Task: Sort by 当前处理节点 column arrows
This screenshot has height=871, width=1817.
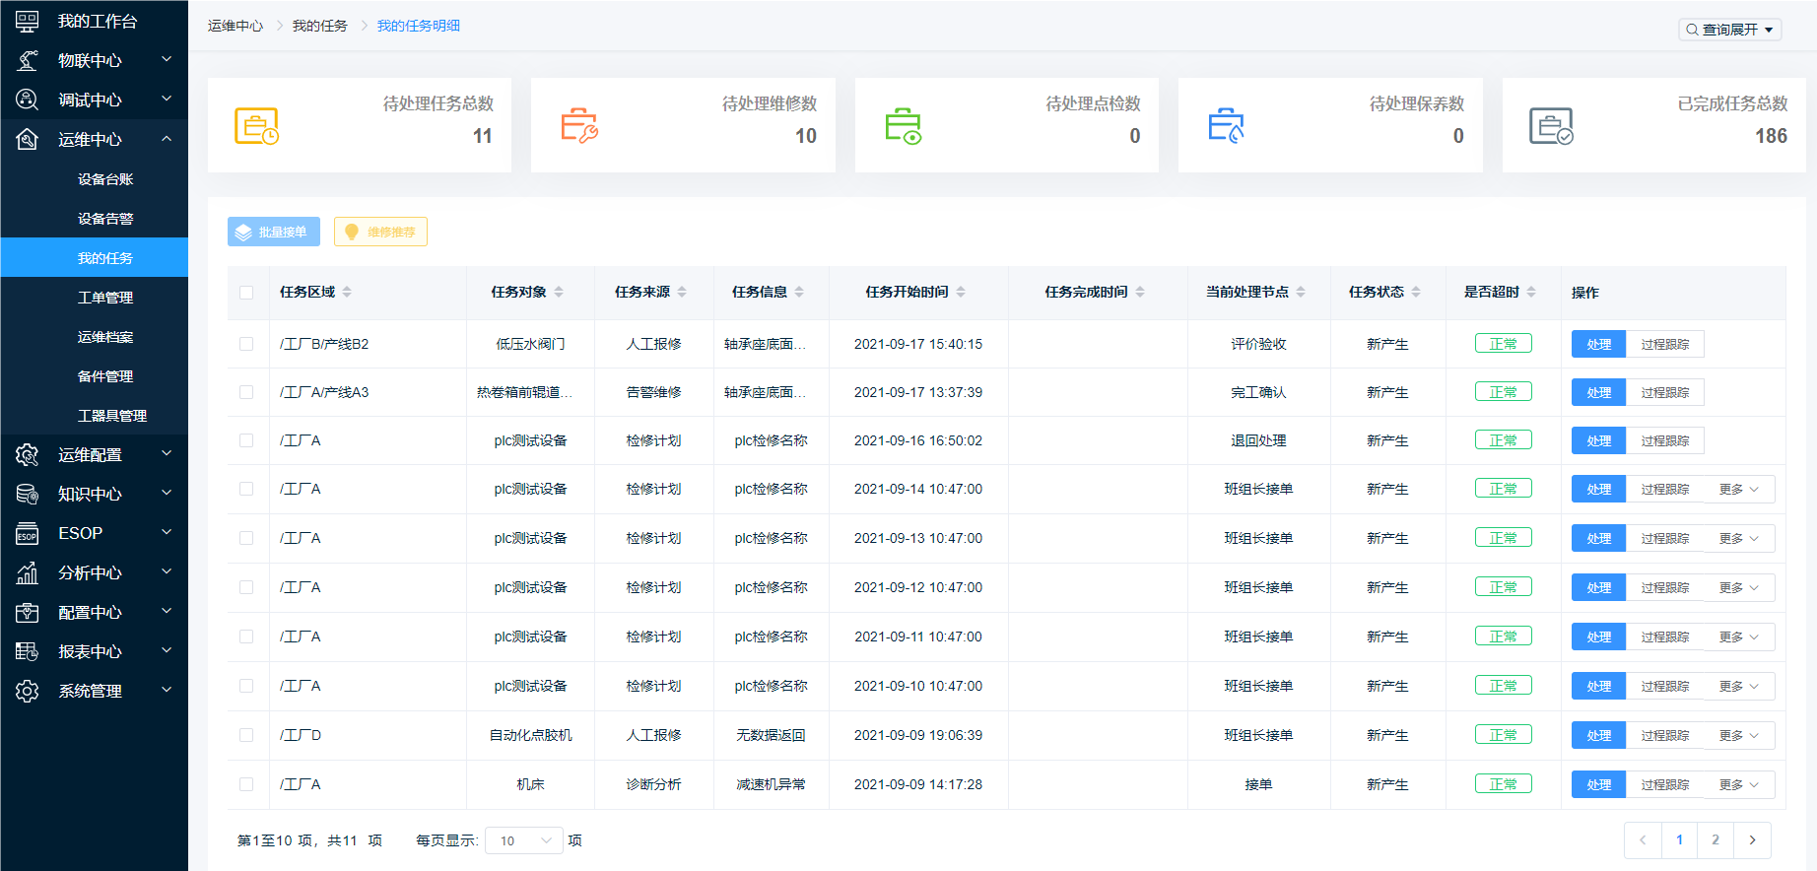Action: 1301,292
